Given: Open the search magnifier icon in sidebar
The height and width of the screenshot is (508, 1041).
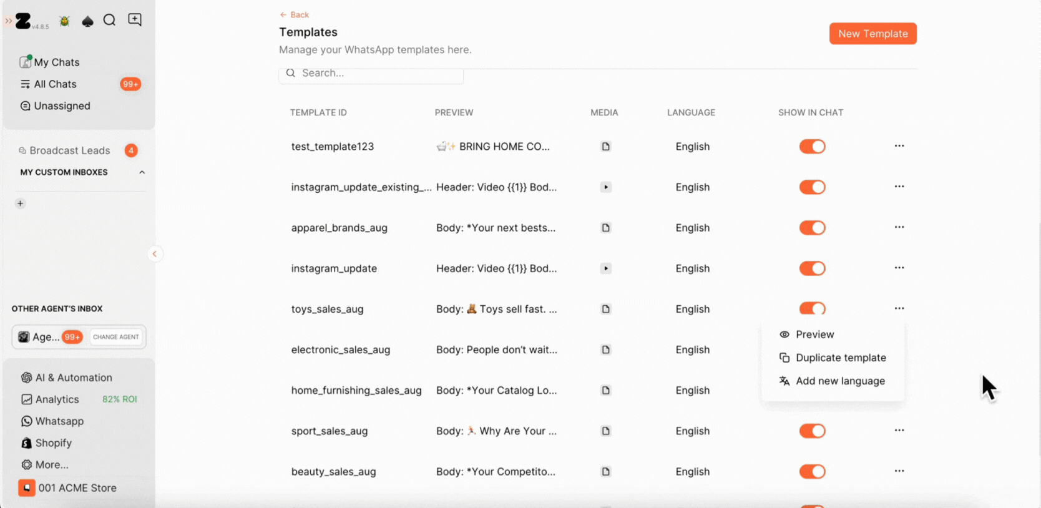Looking at the screenshot, I should pyautogui.click(x=109, y=20).
